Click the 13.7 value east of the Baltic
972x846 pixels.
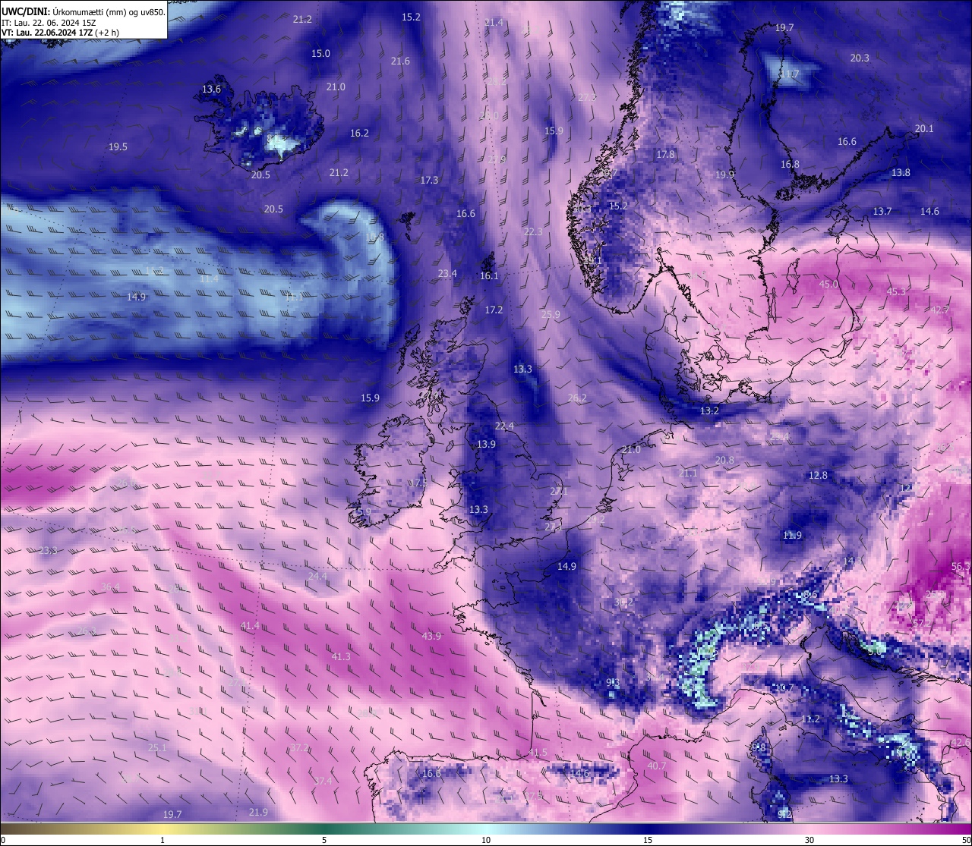click(x=882, y=212)
